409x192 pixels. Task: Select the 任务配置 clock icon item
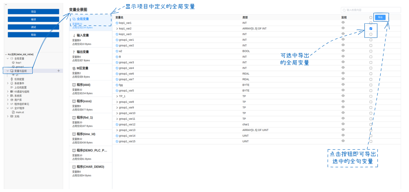point(12,79)
